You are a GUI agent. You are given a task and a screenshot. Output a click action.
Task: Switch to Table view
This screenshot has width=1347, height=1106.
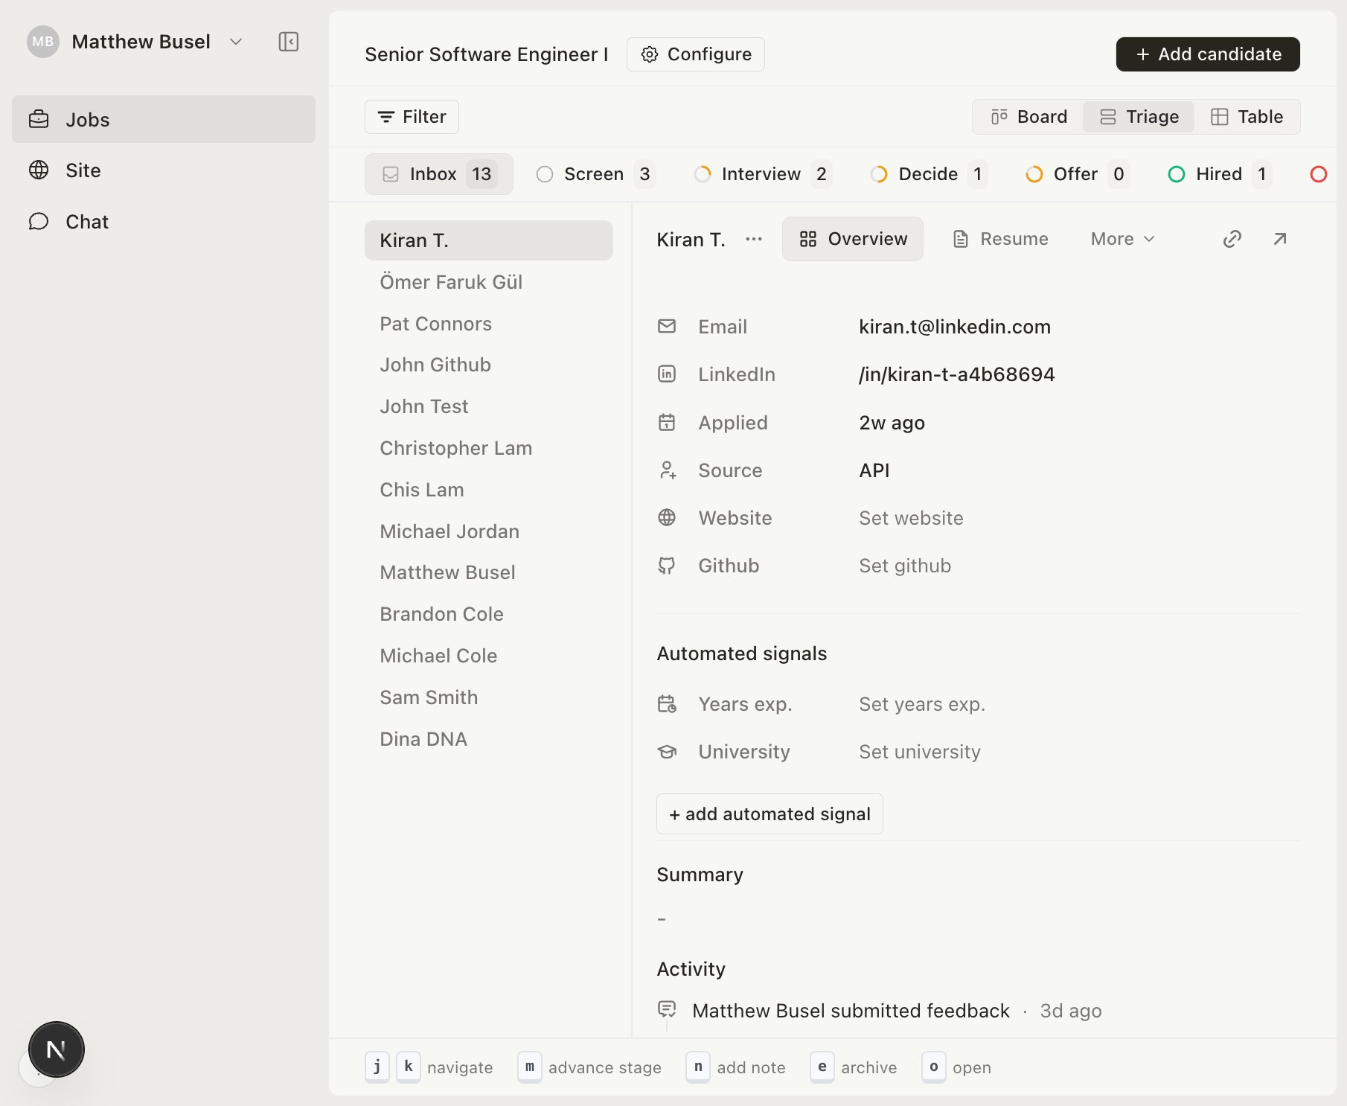pos(1247,117)
